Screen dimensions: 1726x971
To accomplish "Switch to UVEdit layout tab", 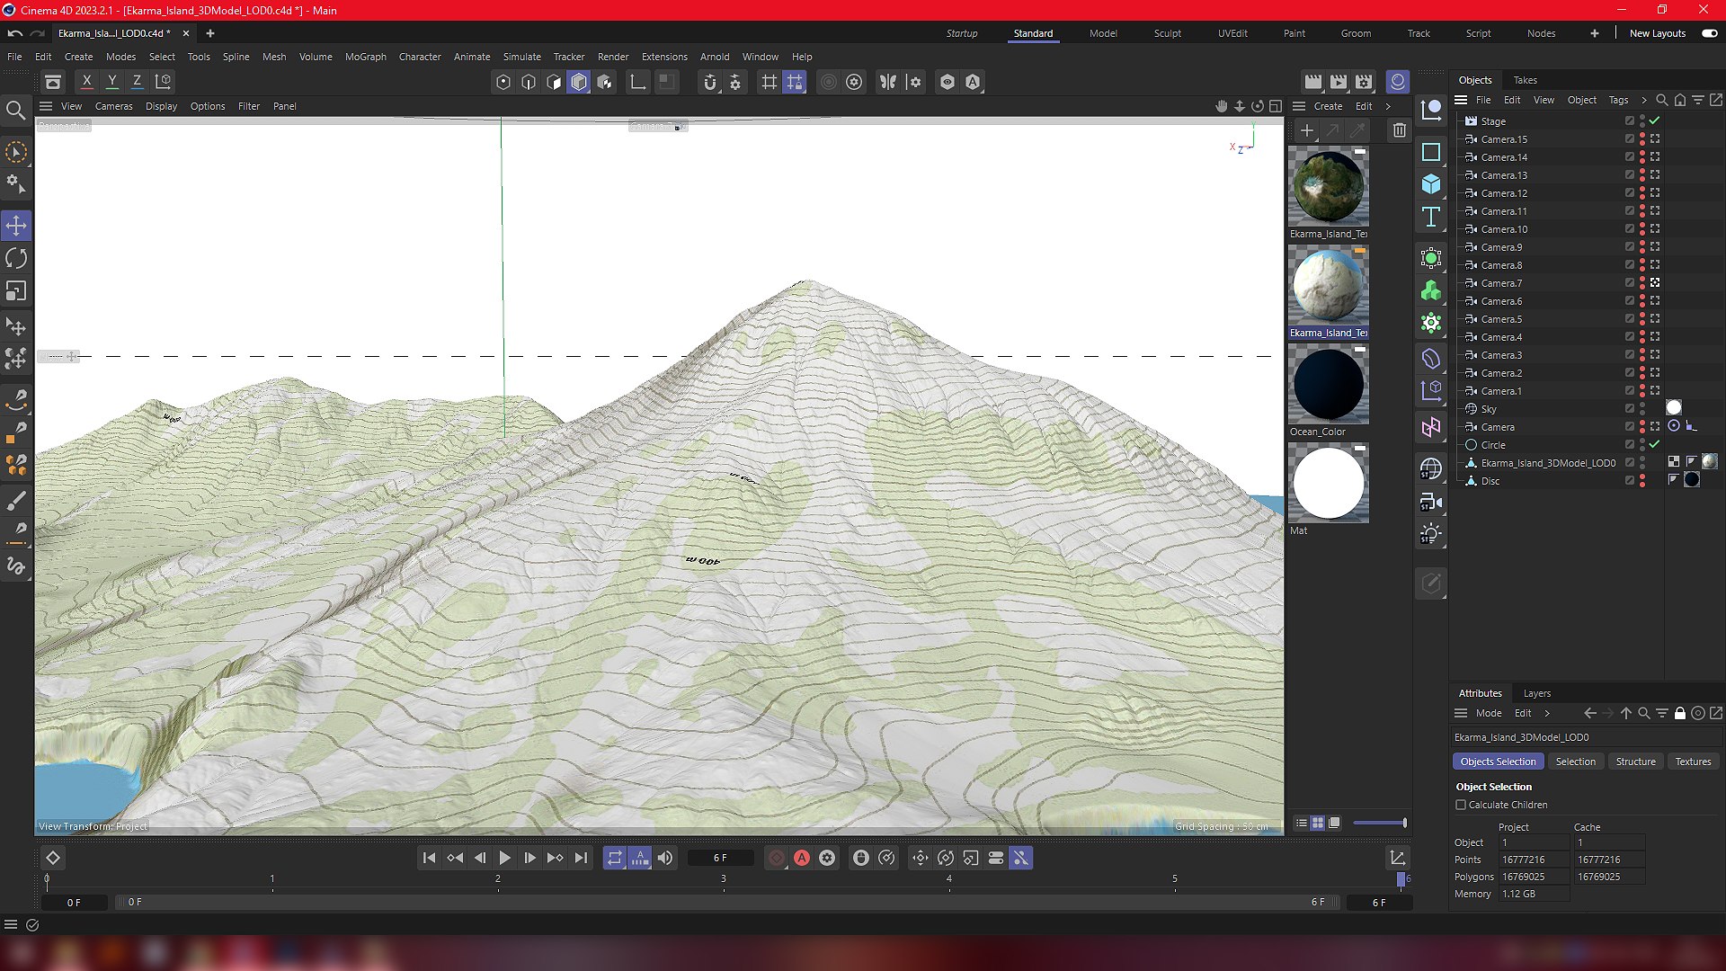I will [1232, 33].
